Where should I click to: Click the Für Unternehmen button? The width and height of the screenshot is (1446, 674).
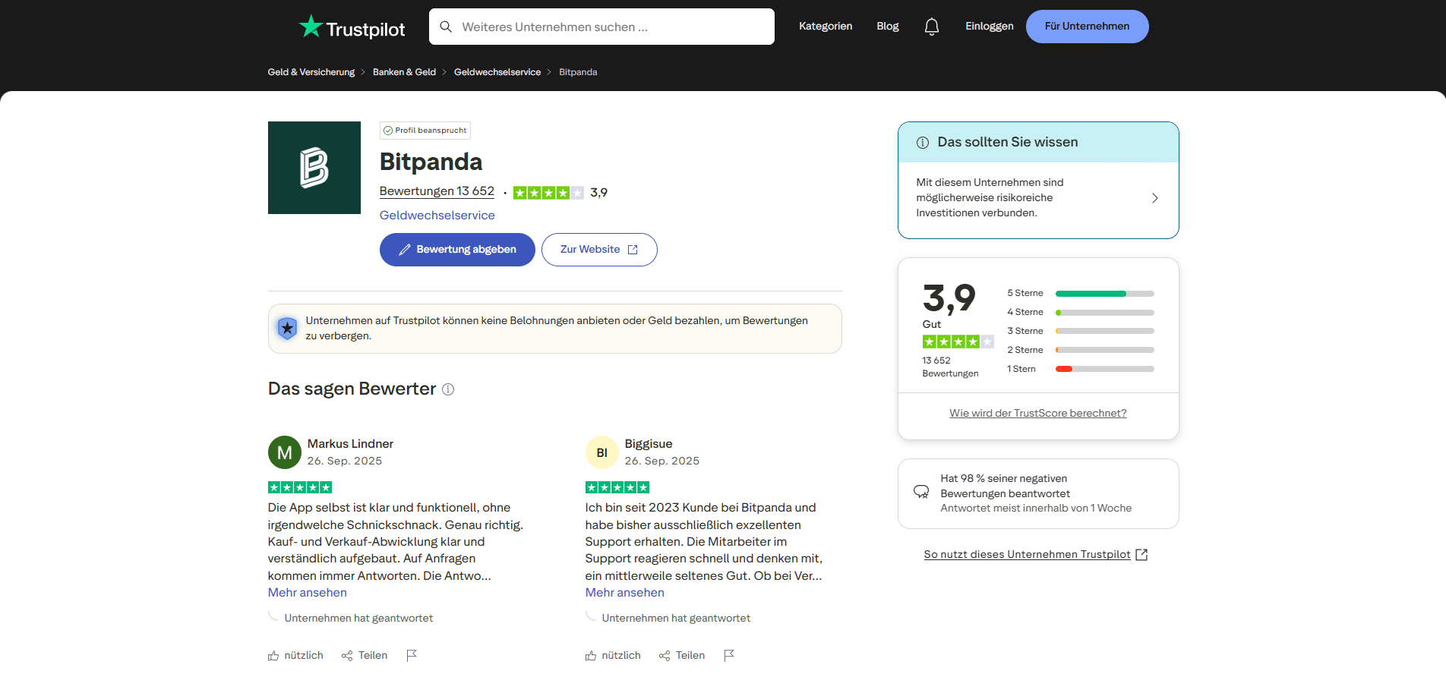pyautogui.click(x=1088, y=27)
